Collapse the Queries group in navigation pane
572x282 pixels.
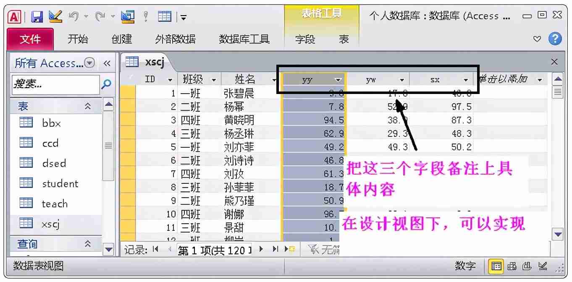pyautogui.click(x=88, y=243)
